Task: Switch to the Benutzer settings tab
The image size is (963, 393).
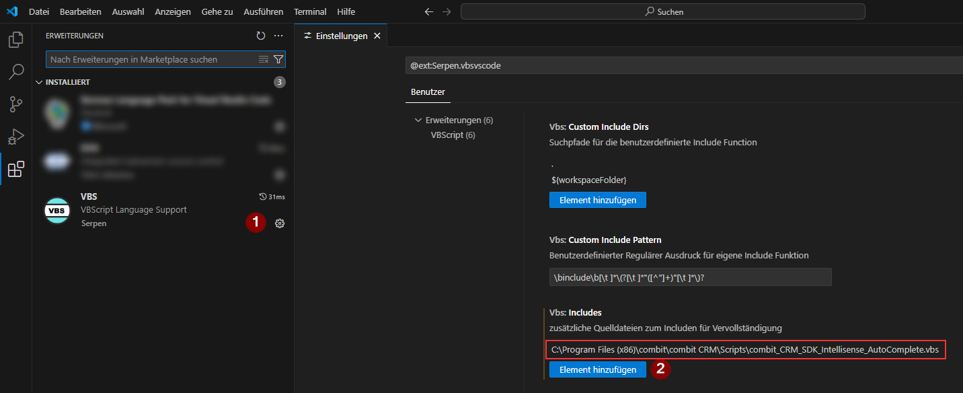Action: tap(428, 92)
